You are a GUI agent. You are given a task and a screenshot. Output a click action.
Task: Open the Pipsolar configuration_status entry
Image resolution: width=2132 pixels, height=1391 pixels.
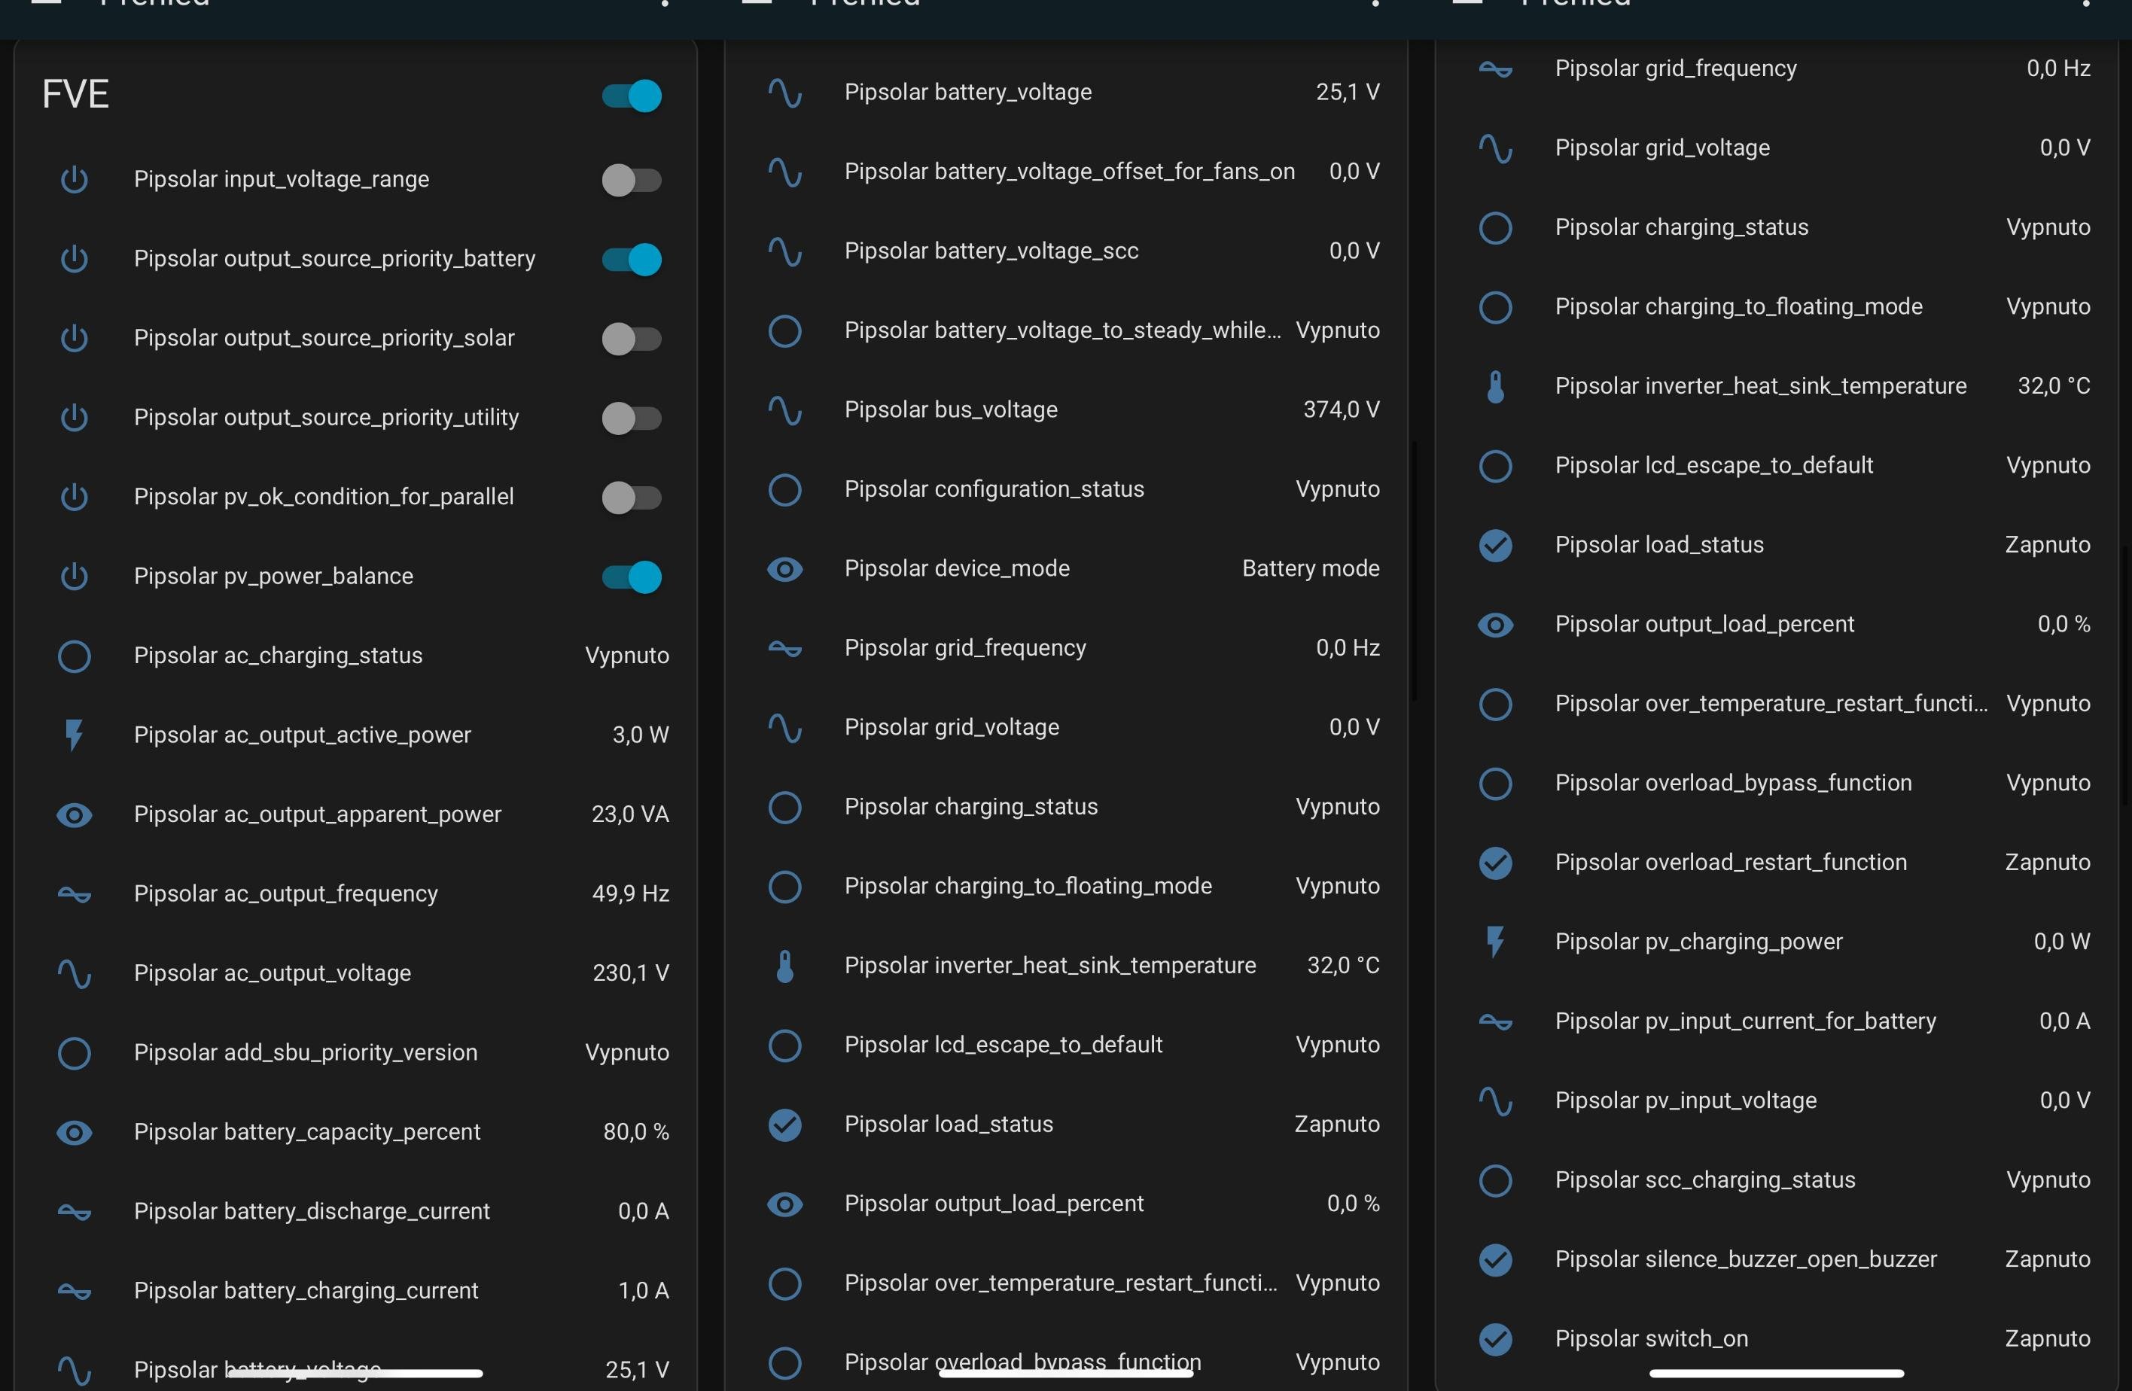click(x=994, y=489)
